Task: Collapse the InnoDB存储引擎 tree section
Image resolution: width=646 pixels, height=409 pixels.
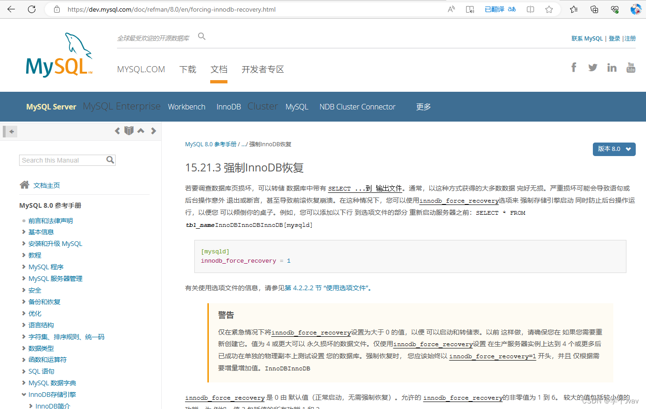Action: pyautogui.click(x=24, y=394)
